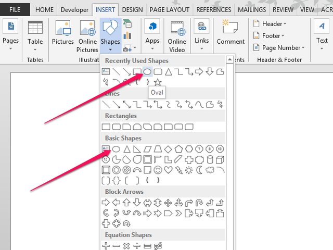
Task: Select the Oval in Recently Used Shapes
Action: click(147, 71)
